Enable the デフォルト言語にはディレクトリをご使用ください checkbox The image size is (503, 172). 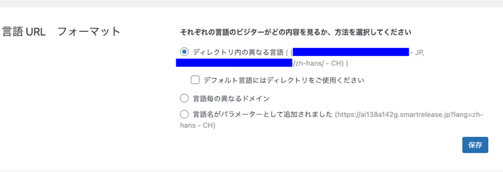coord(195,80)
